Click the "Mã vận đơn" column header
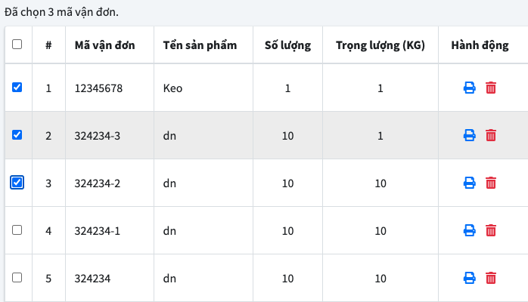This screenshot has width=528, height=302. (x=105, y=45)
